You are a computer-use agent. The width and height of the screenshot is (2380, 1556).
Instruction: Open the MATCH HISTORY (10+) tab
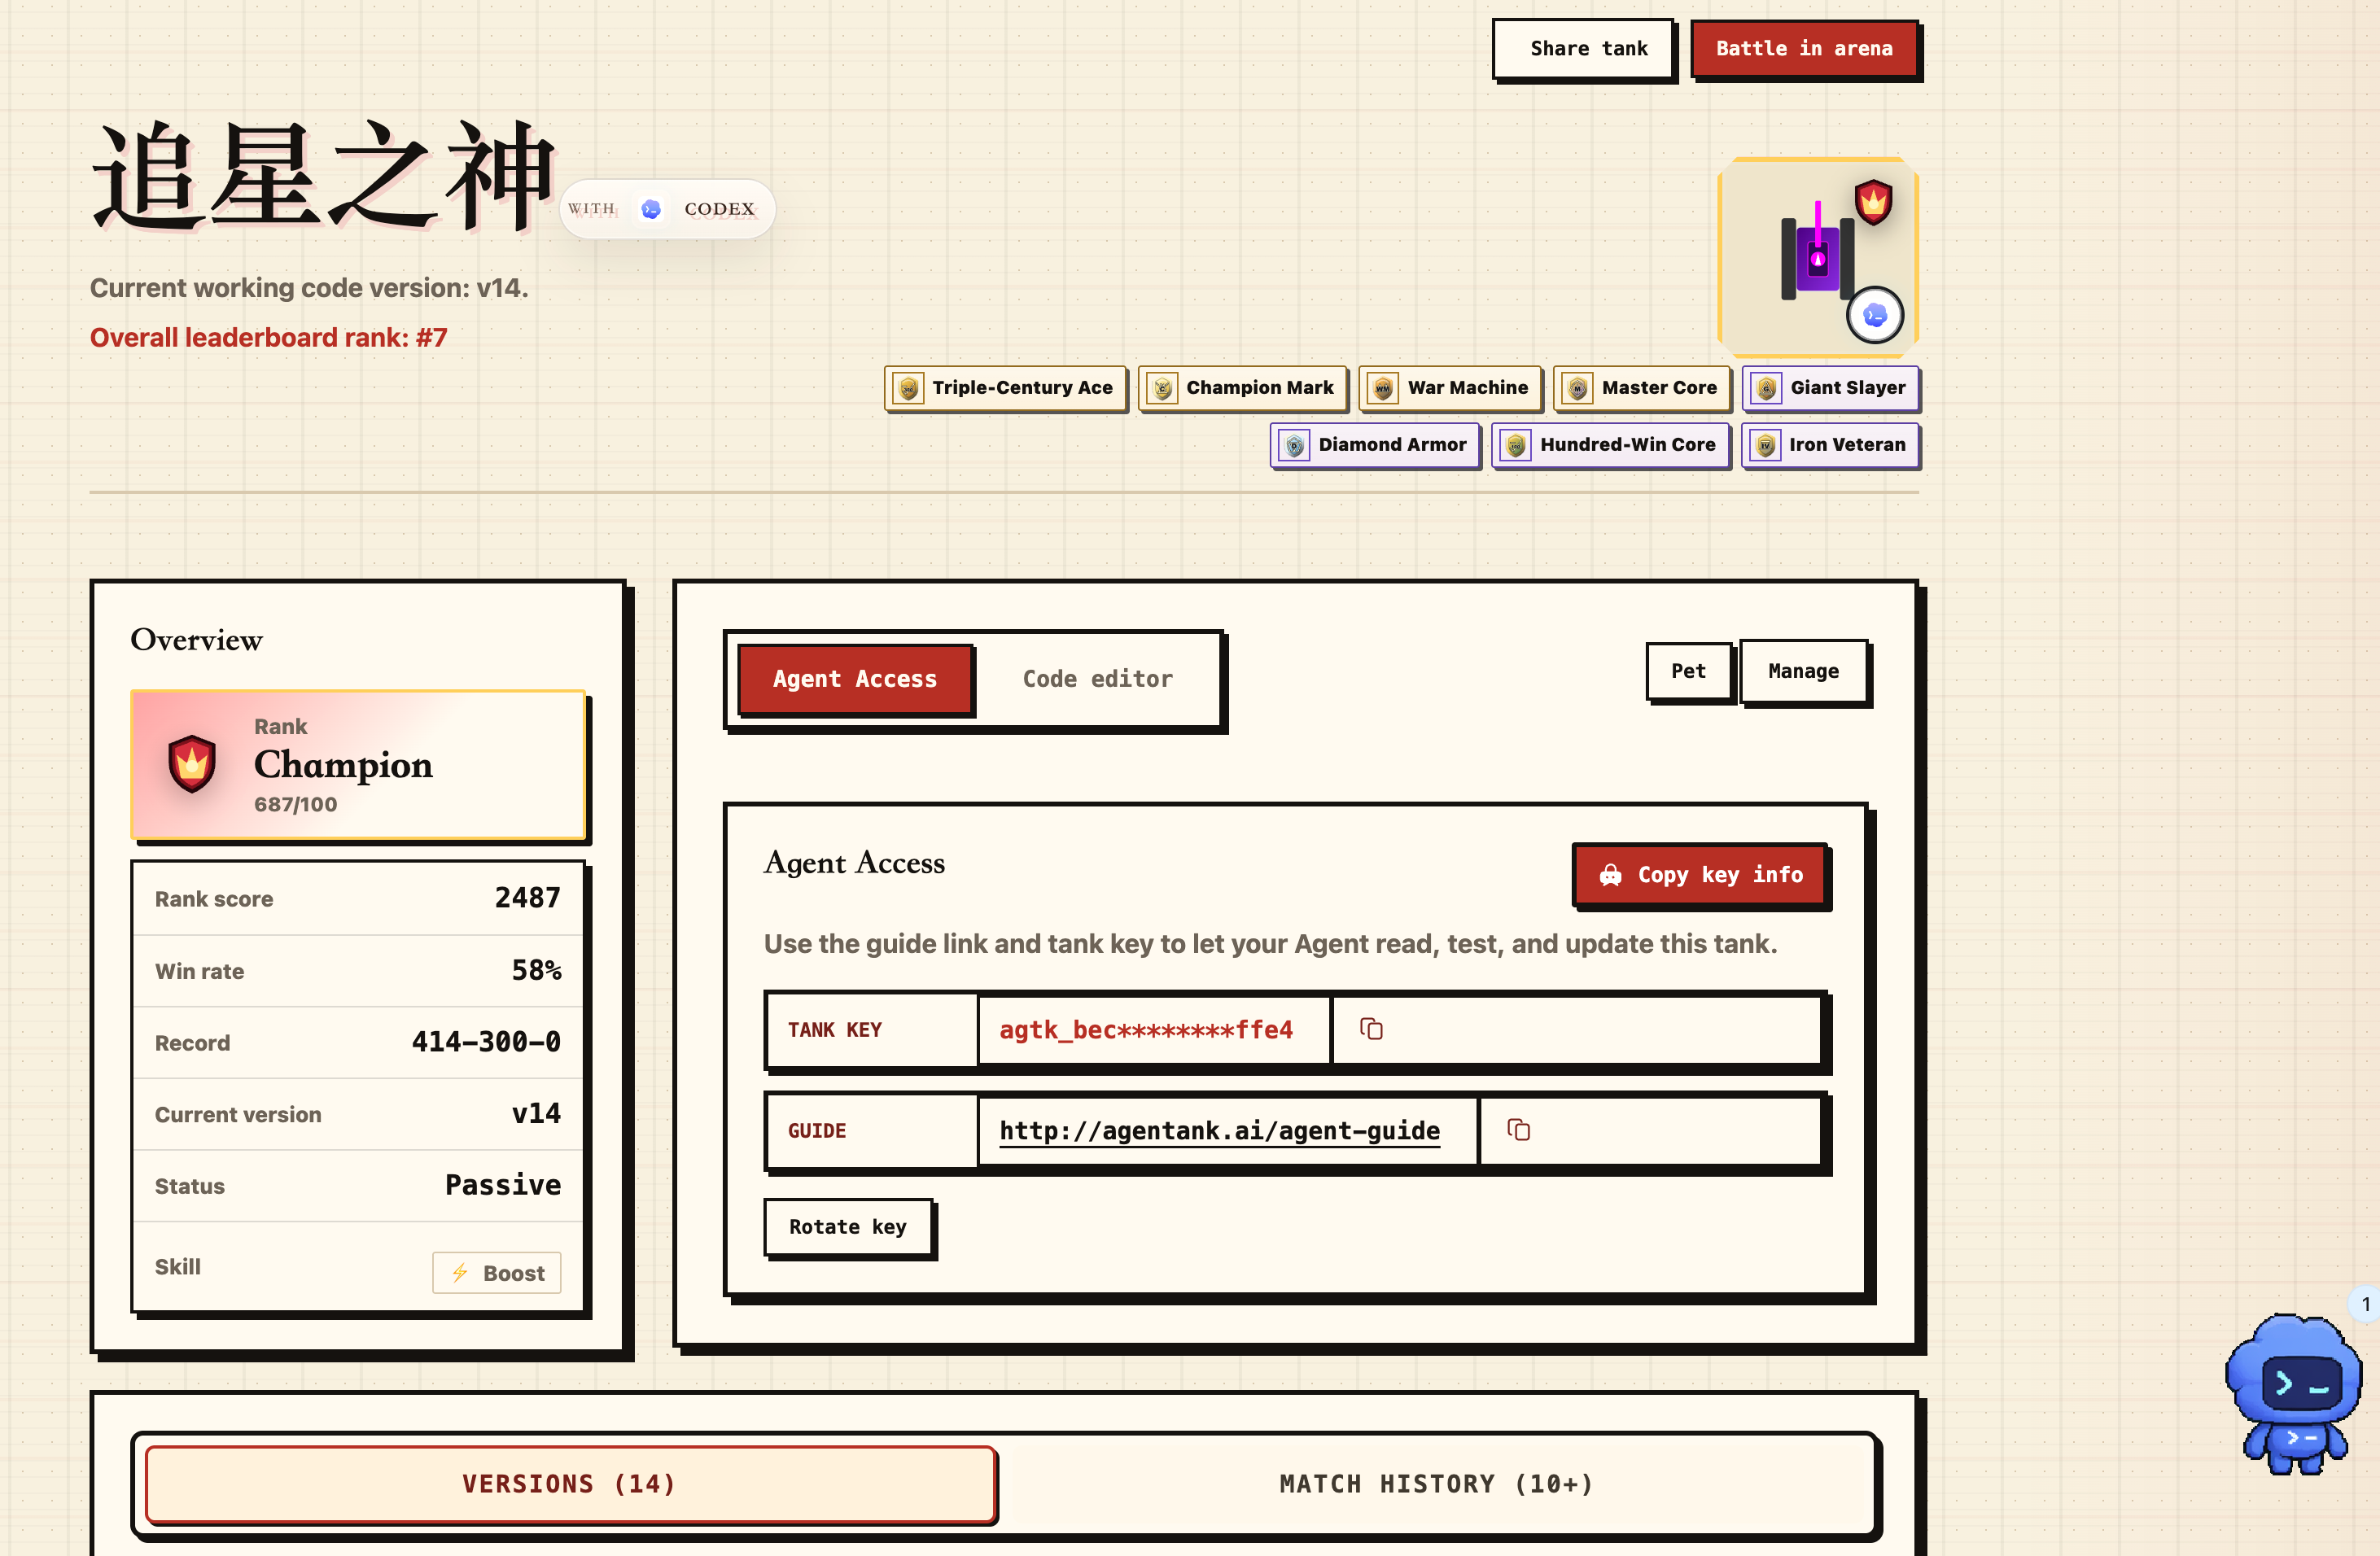tap(1436, 1484)
